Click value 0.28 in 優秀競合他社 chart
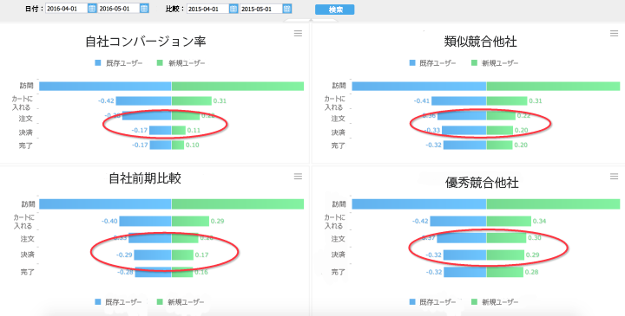Image resolution: width=625 pixels, height=316 pixels. (532, 272)
